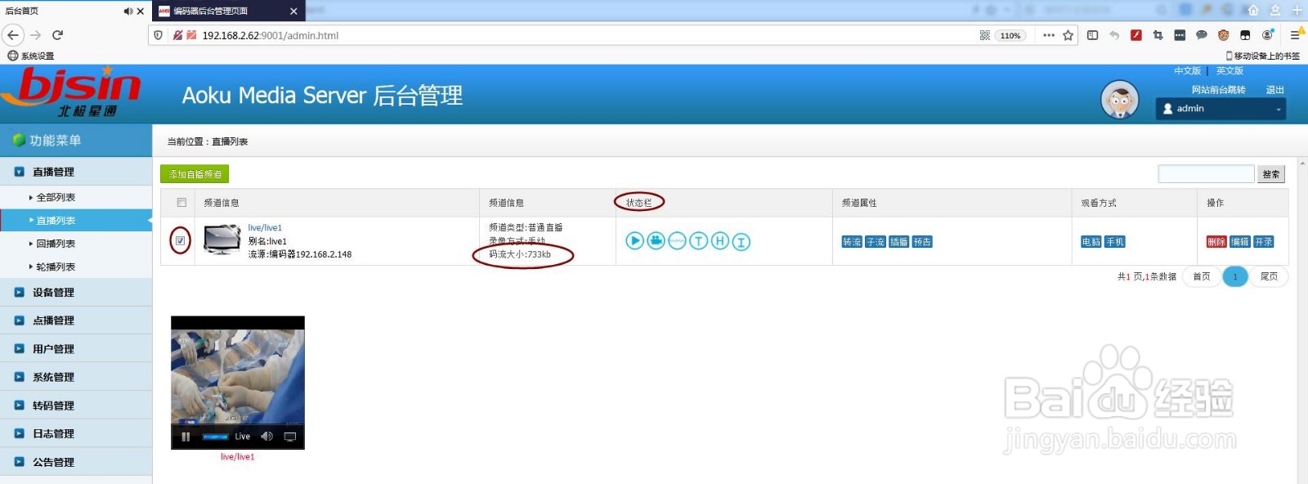Mute the 后台首页 tab audio
The height and width of the screenshot is (484, 1308).
[x=128, y=11]
